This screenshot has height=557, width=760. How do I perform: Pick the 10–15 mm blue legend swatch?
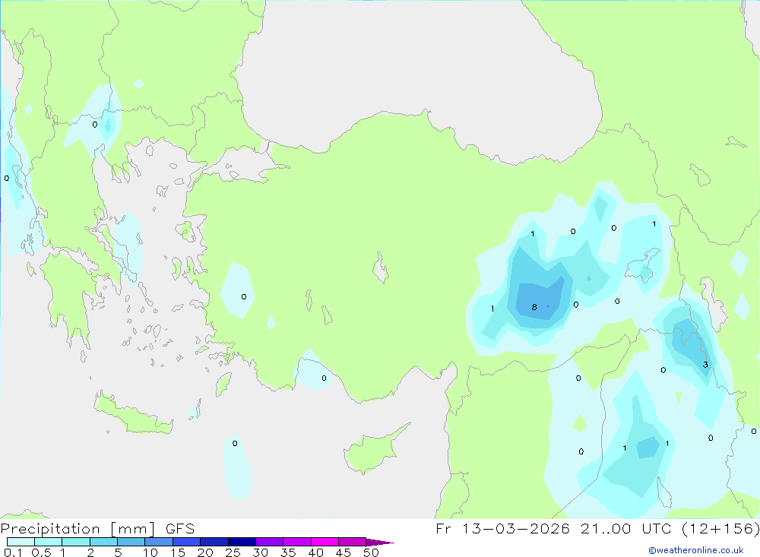tap(159, 542)
